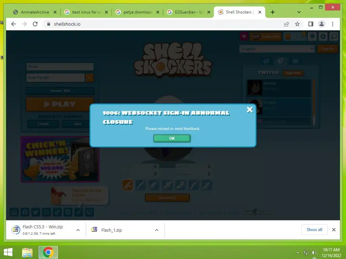Image resolution: width=346 pixels, height=259 pixels.
Task: Close the E2Guardian tab
Action: tap(209, 12)
